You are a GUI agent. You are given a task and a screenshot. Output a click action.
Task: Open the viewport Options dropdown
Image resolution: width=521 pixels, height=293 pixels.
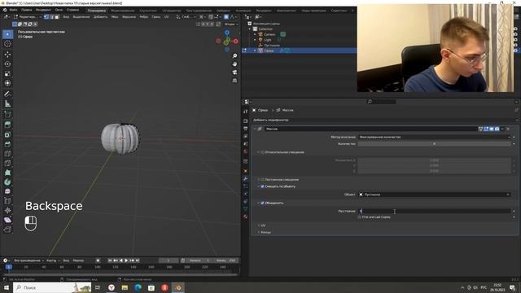pyautogui.click(x=231, y=24)
